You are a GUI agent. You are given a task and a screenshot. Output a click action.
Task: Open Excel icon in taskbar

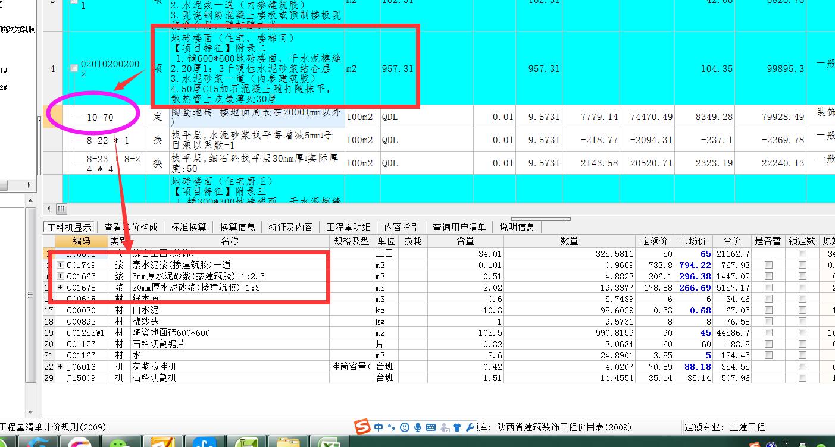pos(329,443)
